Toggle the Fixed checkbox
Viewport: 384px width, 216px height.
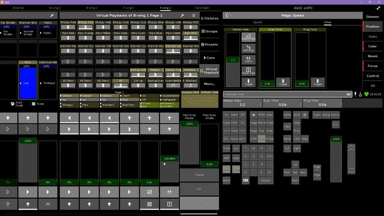[x=34, y=104]
